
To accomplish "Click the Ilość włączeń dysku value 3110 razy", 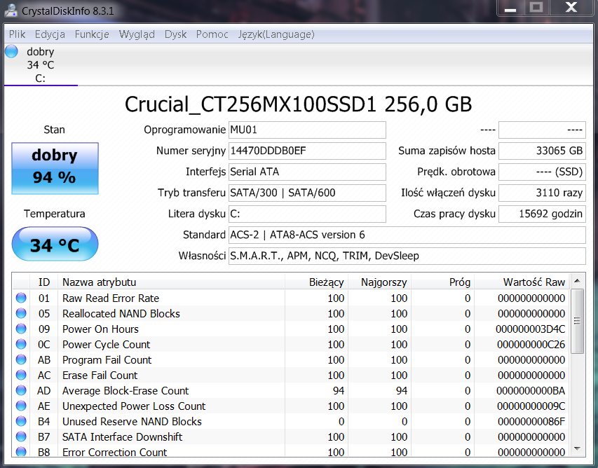I will [542, 193].
